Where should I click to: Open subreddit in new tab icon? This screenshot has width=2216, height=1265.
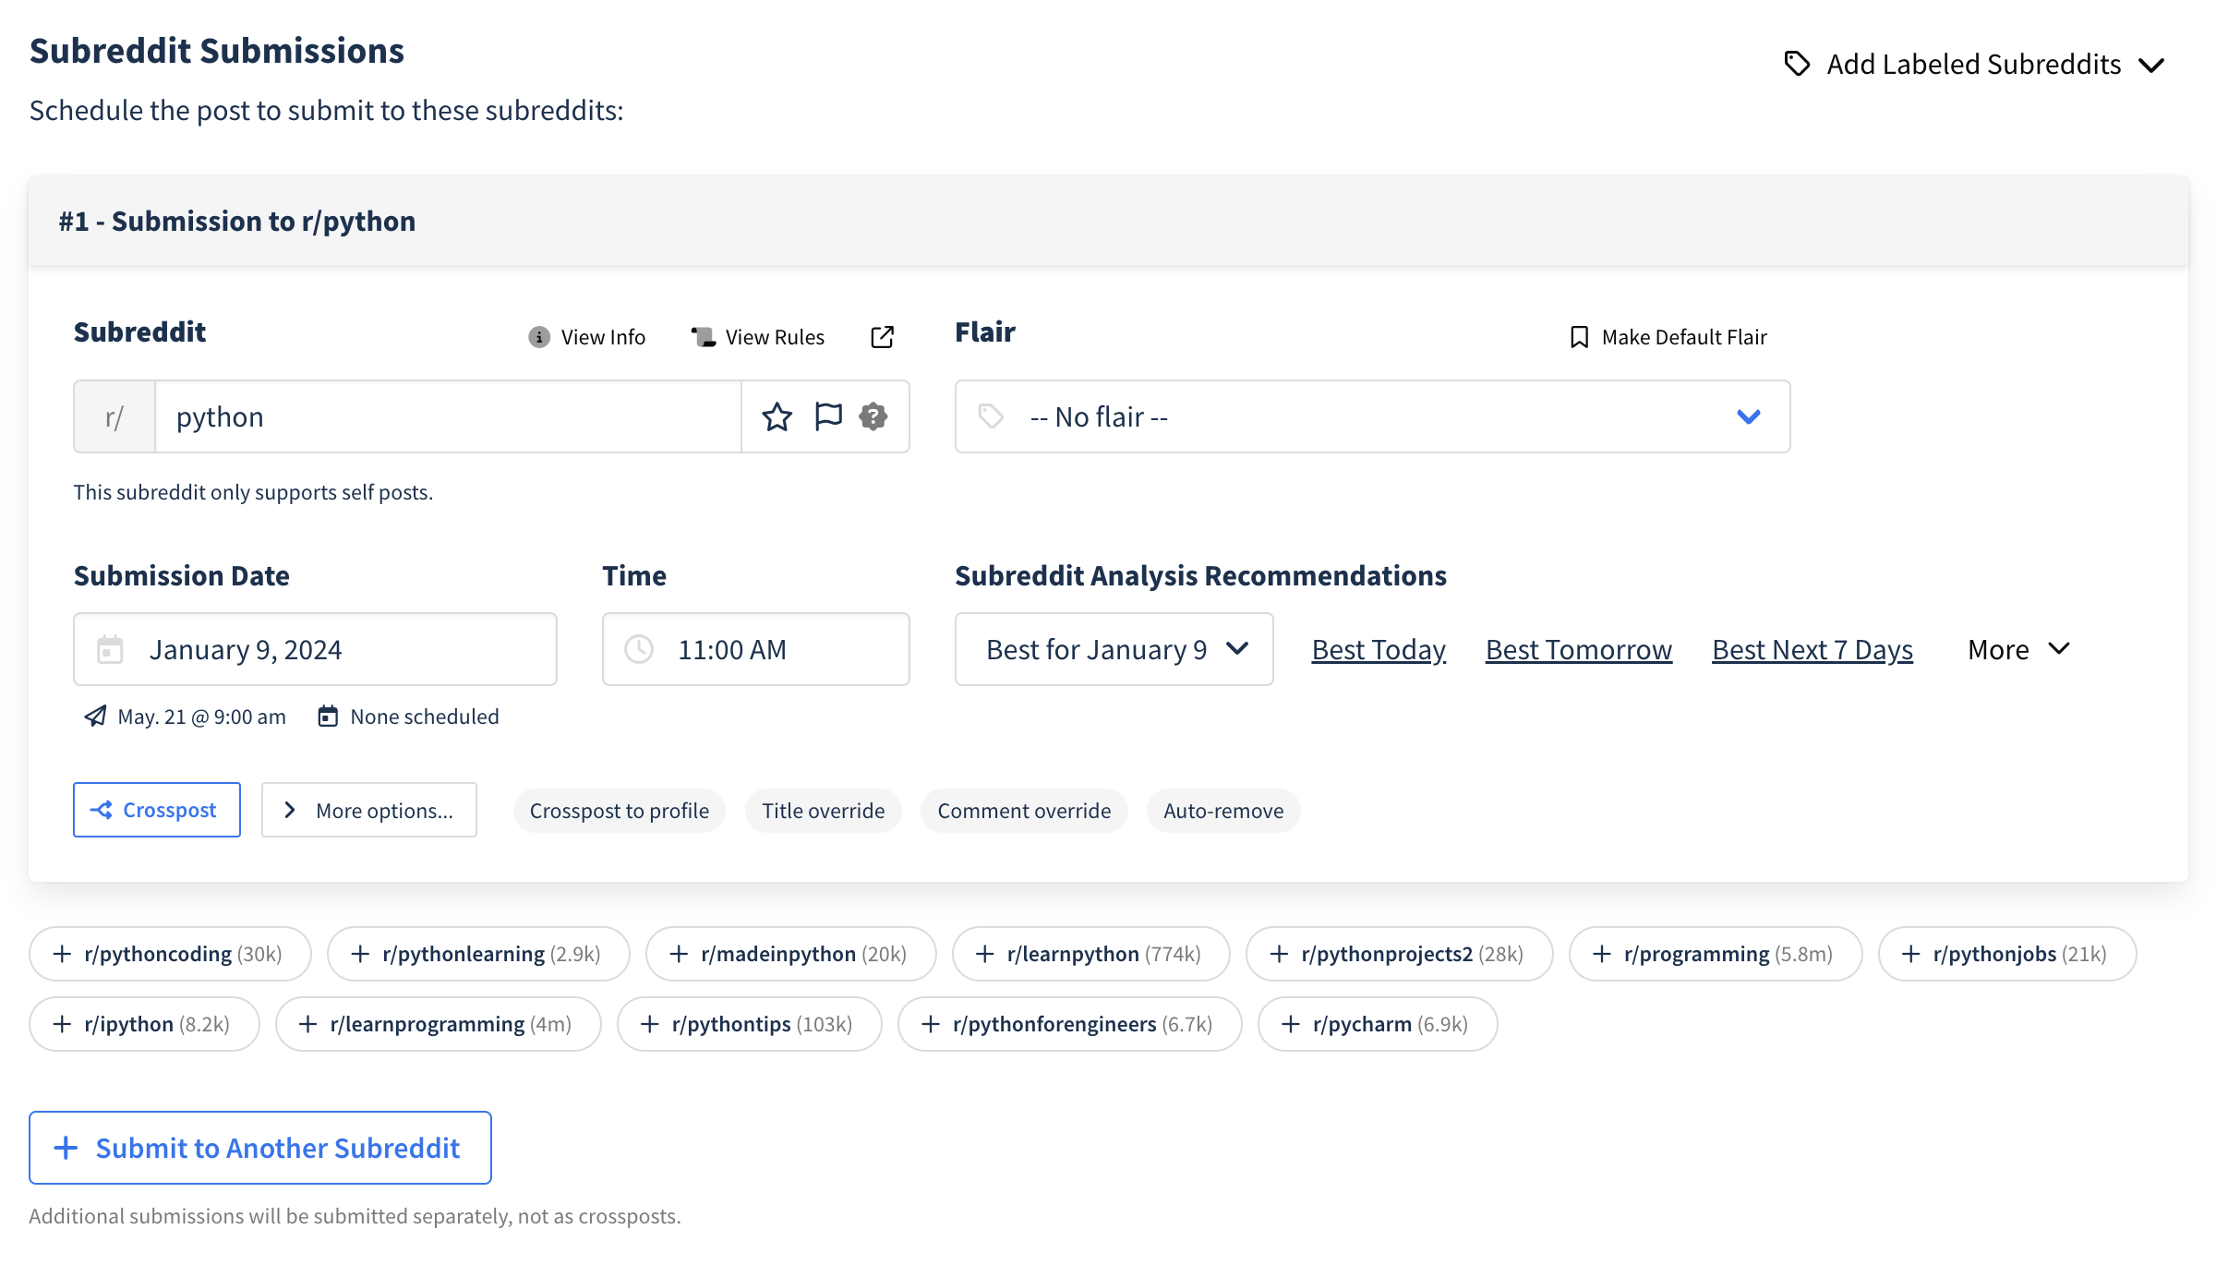point(883,337)
